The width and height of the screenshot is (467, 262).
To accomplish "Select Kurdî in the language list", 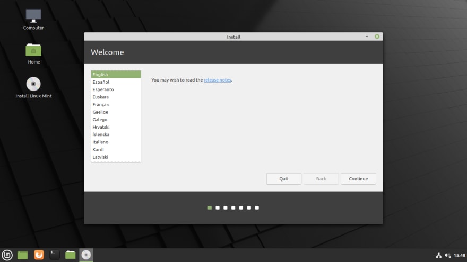I will [x=116, y=149].
